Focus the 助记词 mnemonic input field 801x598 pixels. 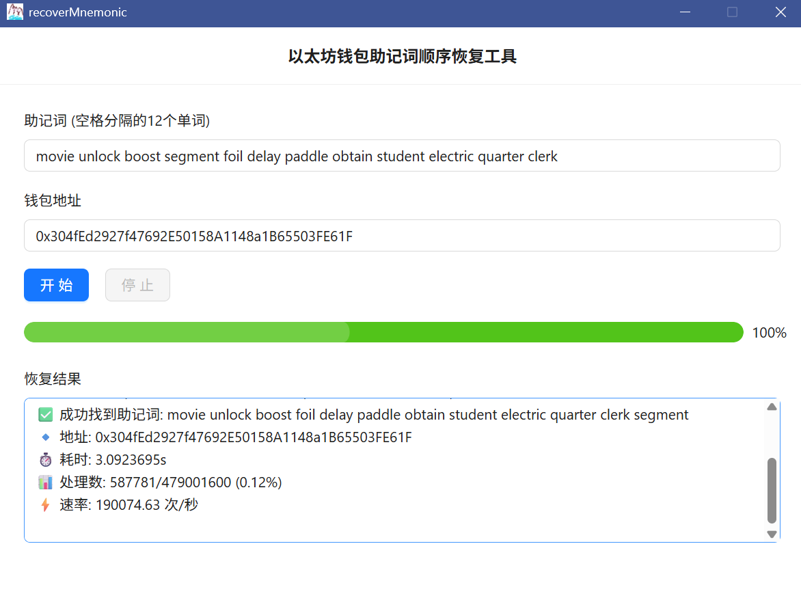(x=402, y=156)
